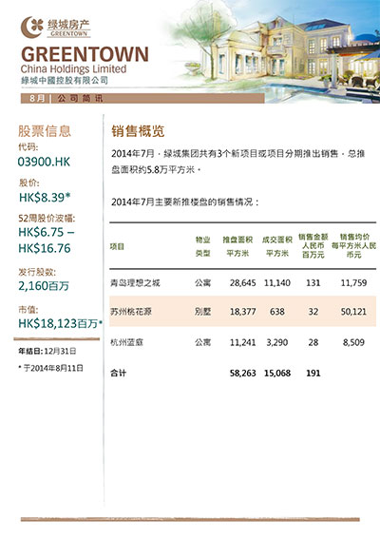Click the Greentown clover logo icon
The image size is (380, 538).
point(32,27)
